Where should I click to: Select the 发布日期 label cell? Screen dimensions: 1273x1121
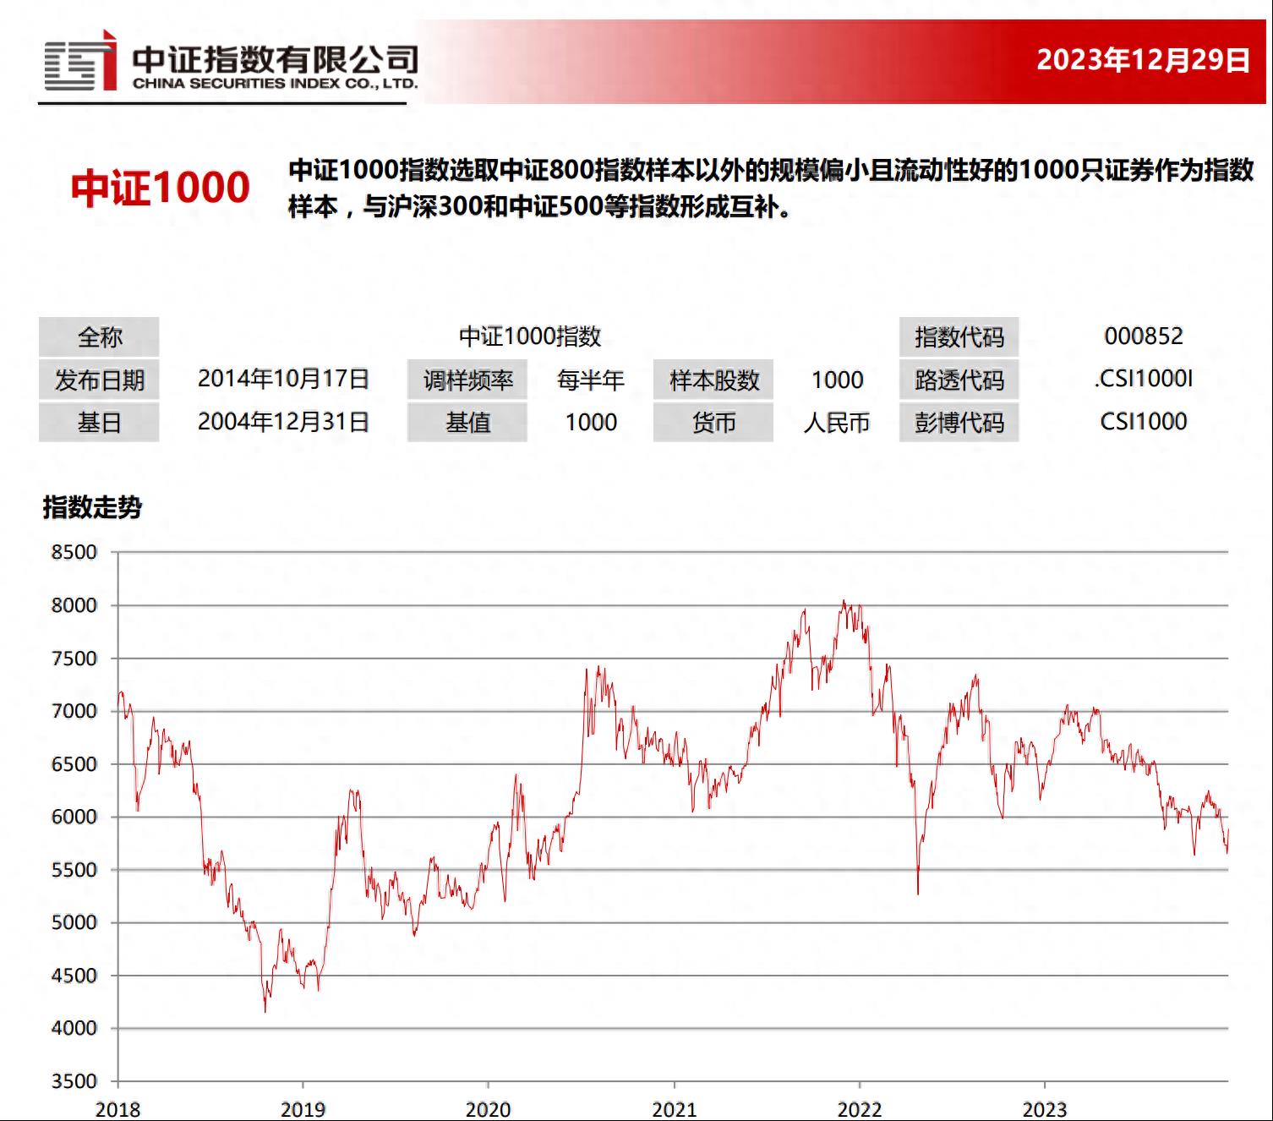(x=99, y=380)
